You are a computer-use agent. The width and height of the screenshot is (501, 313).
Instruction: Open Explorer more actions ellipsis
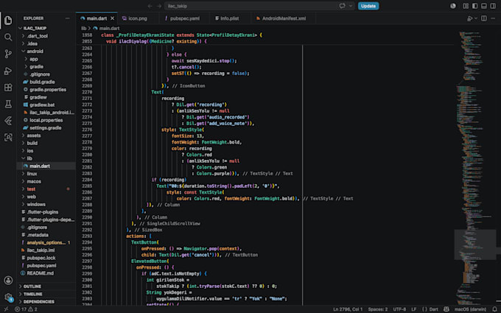coord(68,18)
